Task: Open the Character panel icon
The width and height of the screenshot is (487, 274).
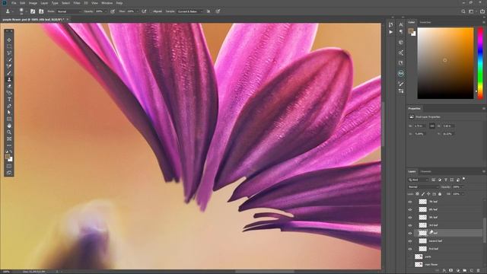Action: coord(401,24)
